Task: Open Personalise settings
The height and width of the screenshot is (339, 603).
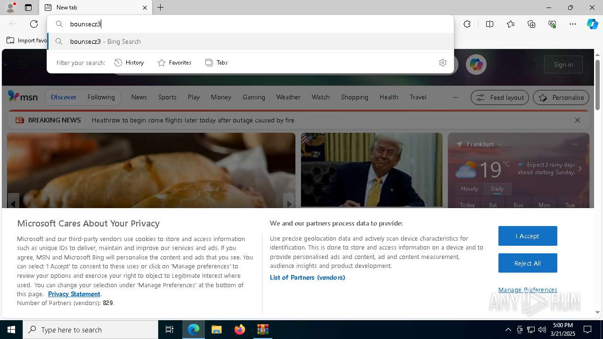Action: (x=561, y=97)
